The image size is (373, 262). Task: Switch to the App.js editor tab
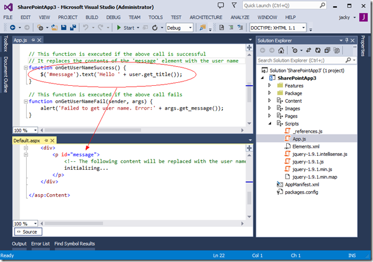point(20,40)
